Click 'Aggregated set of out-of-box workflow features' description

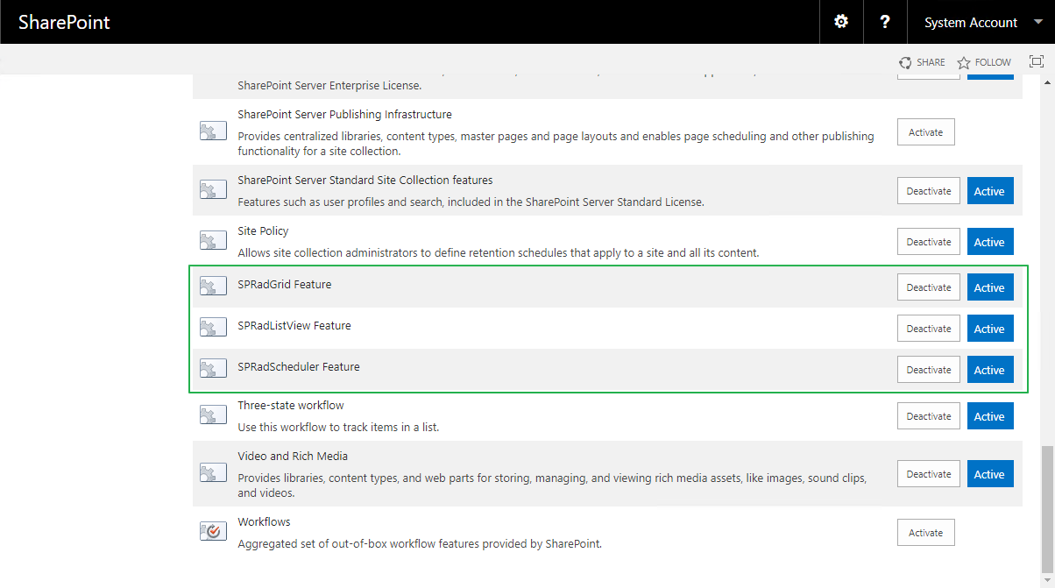click(x=420, y=544)
